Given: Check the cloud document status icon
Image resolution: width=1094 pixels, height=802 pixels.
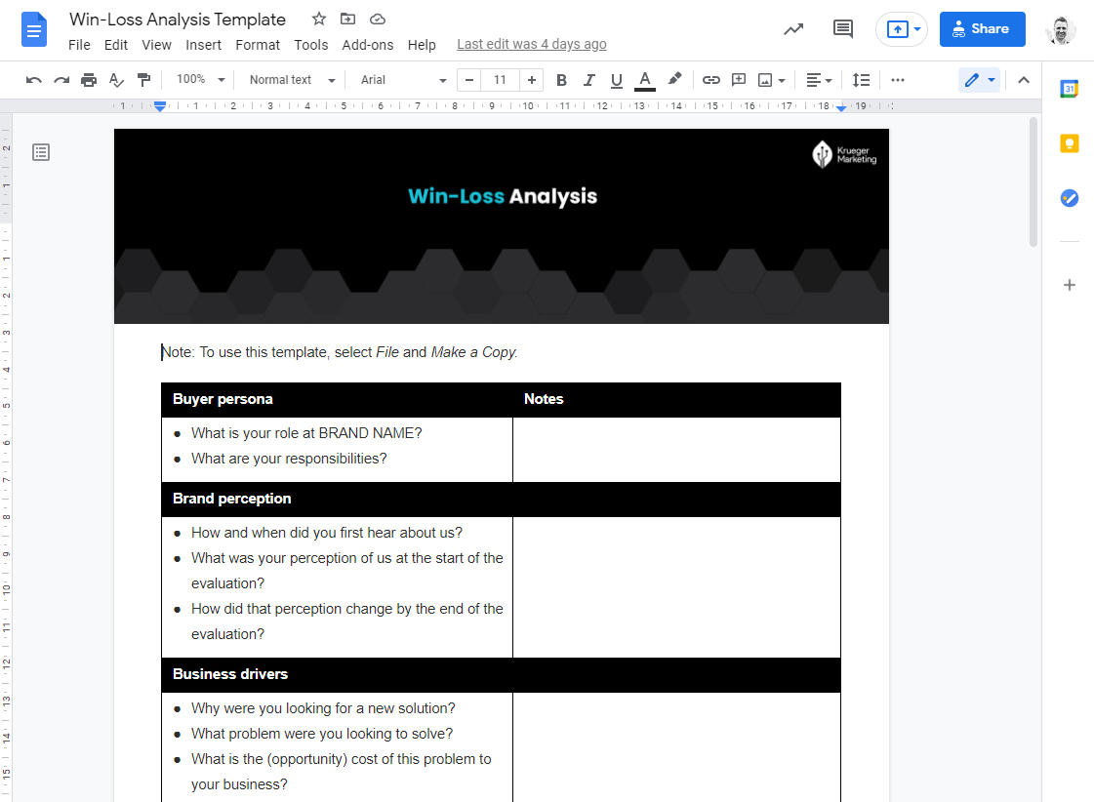Looking at the screenshot, I should 378,19.
